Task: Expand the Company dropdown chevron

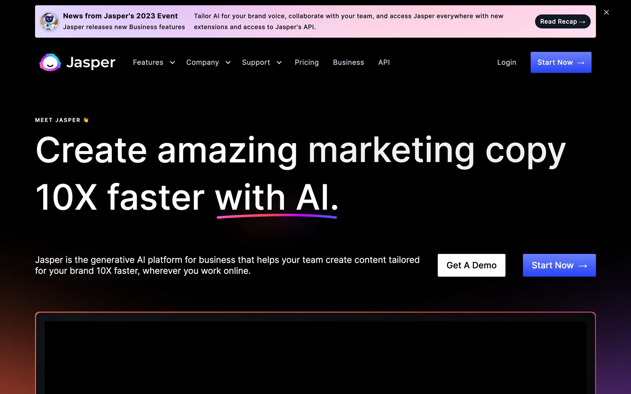Action: coord(228,63)
